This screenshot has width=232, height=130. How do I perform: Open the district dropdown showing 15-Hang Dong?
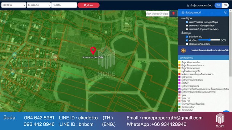coord(39,5)
